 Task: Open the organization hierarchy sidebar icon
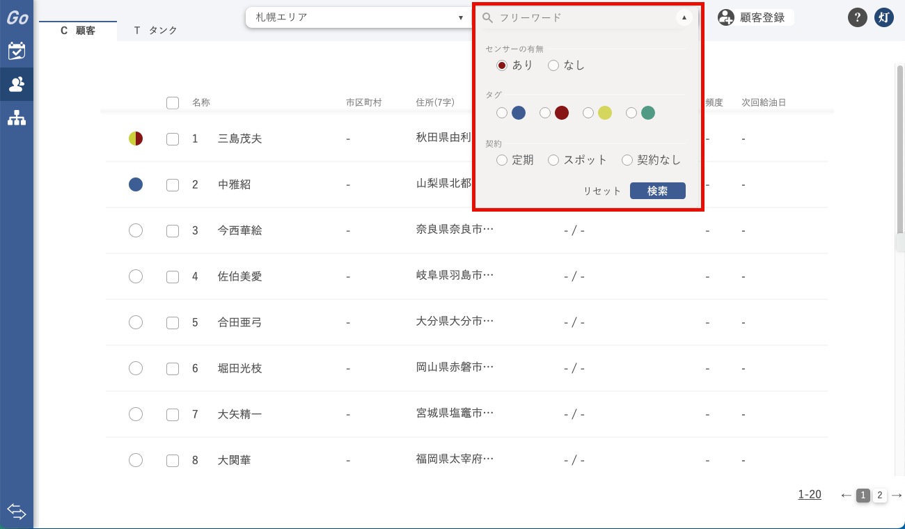17,118
